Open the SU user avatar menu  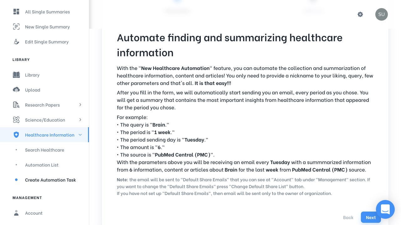(382, 14)
